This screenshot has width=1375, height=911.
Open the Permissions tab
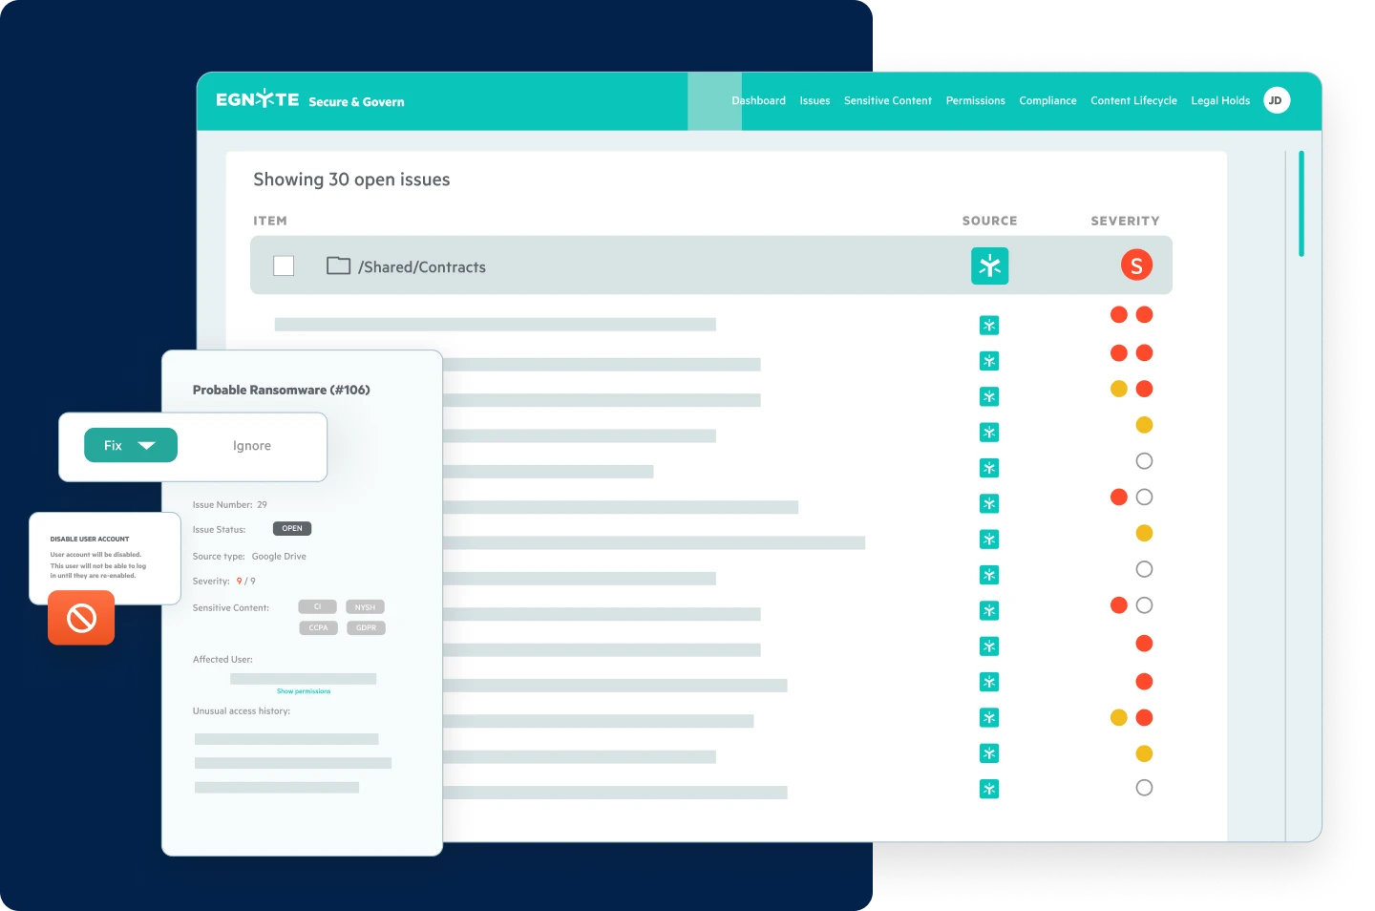click(975, 101)
